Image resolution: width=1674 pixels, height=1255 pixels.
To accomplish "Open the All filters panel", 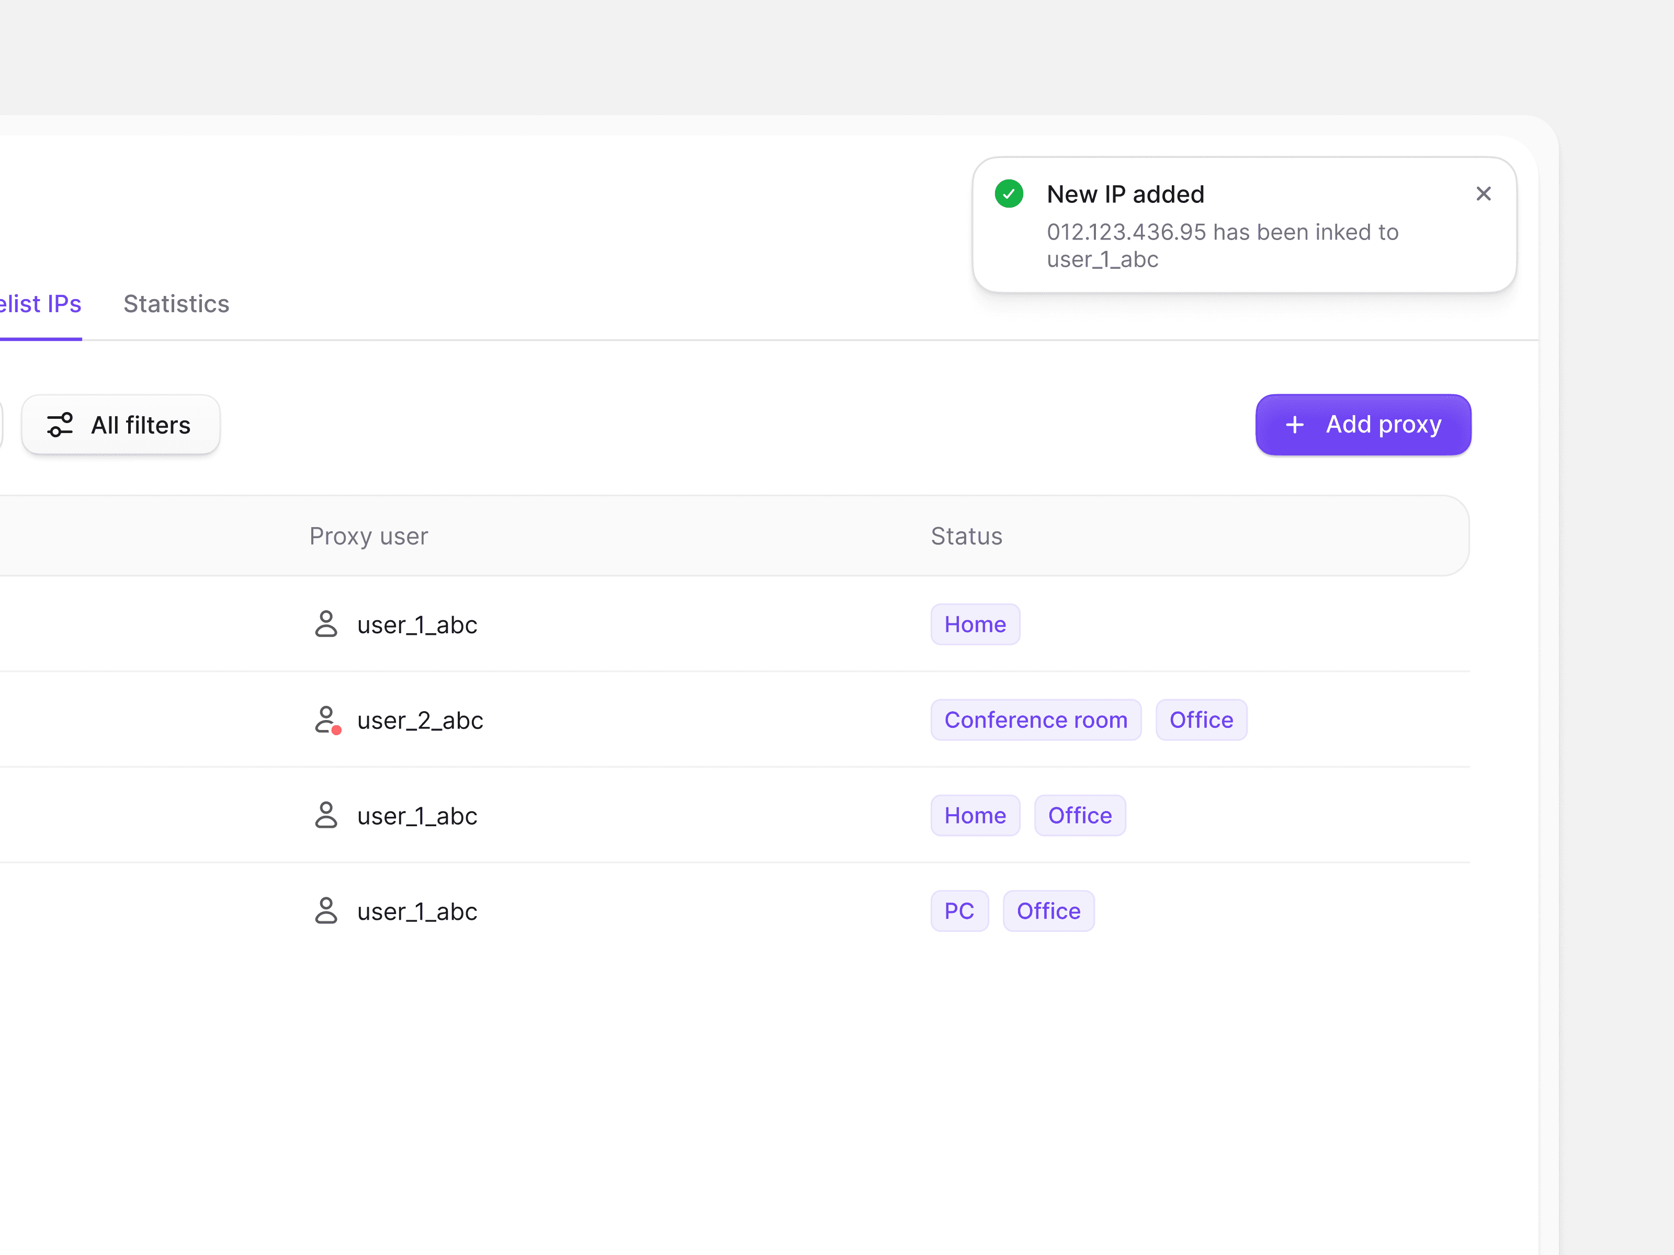I will click(x=121, y=425).
